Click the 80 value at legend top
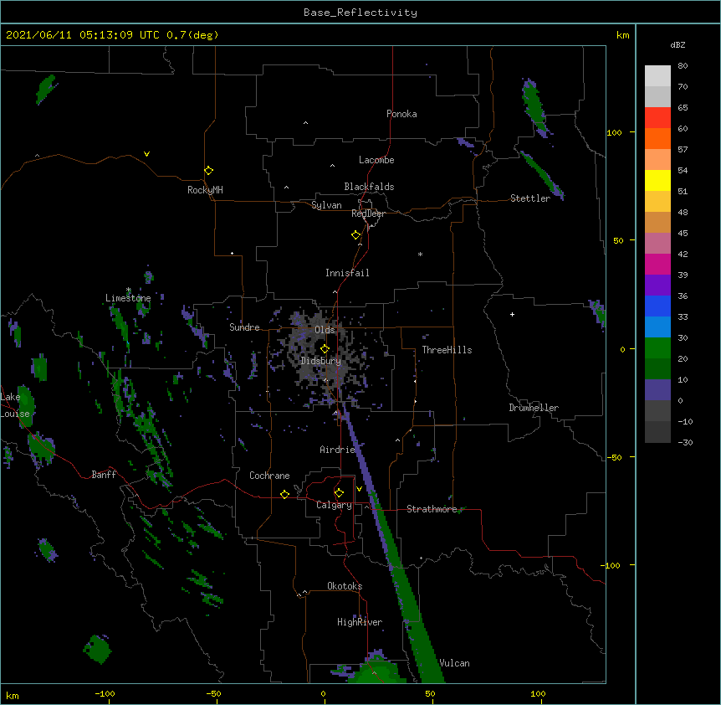 click(x=683, y=66)
